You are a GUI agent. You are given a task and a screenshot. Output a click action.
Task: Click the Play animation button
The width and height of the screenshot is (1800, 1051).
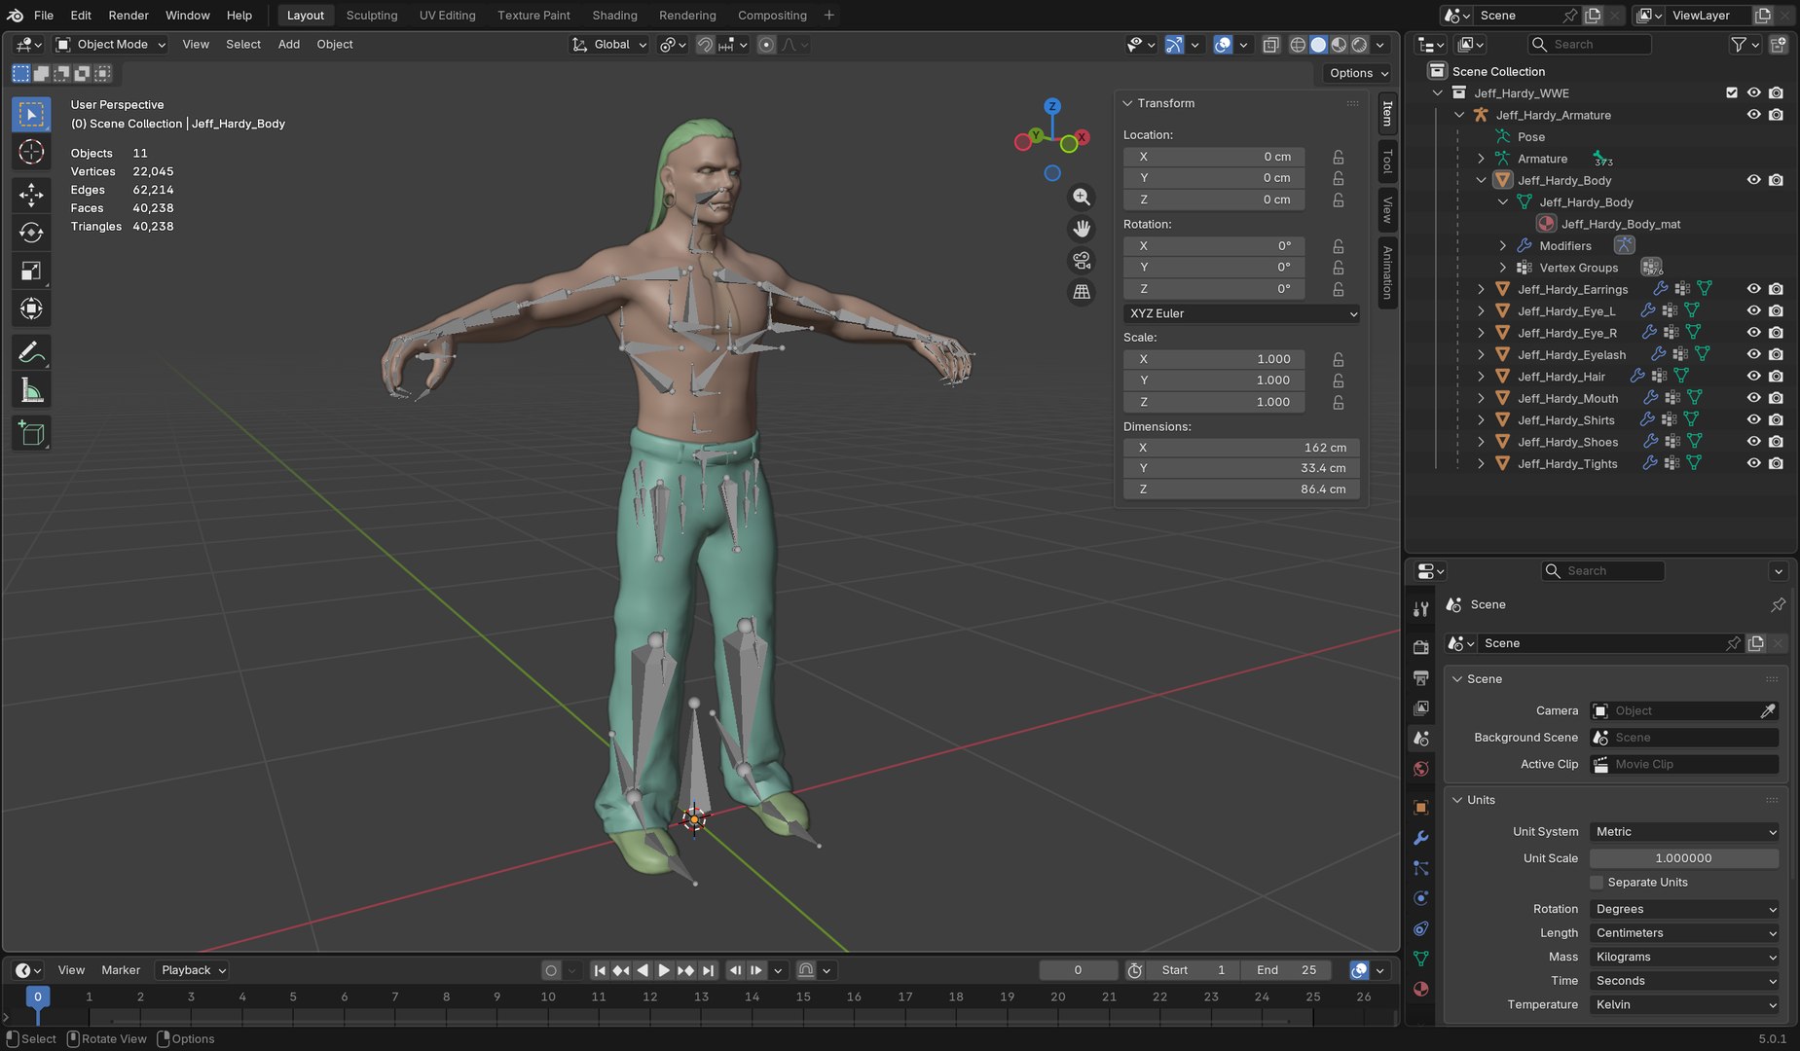point(664,970)
